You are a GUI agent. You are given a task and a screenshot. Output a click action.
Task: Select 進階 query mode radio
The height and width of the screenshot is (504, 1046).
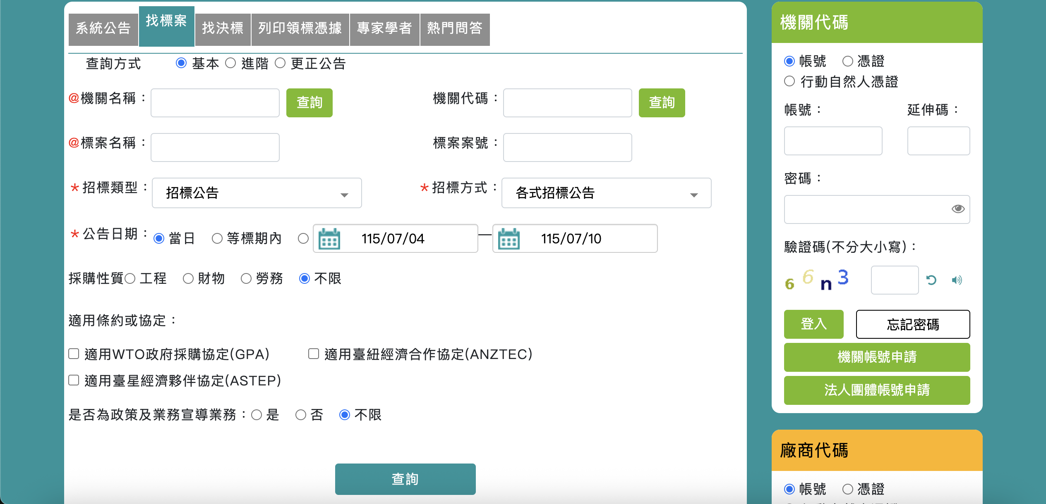pyautogui.click(x=230, y=63)
